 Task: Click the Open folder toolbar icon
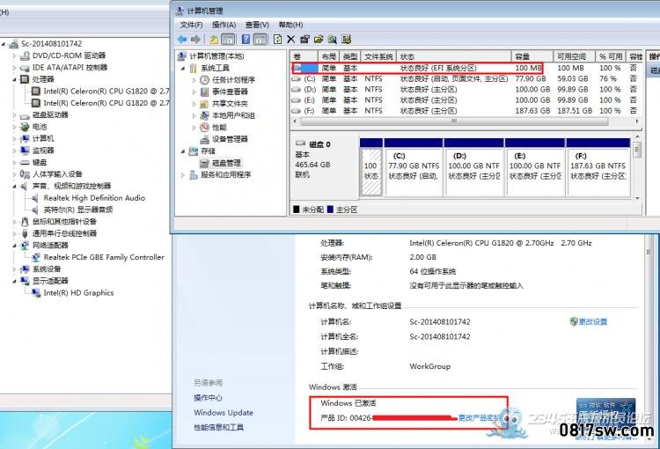pyautogui.click(x=319, y=40)
